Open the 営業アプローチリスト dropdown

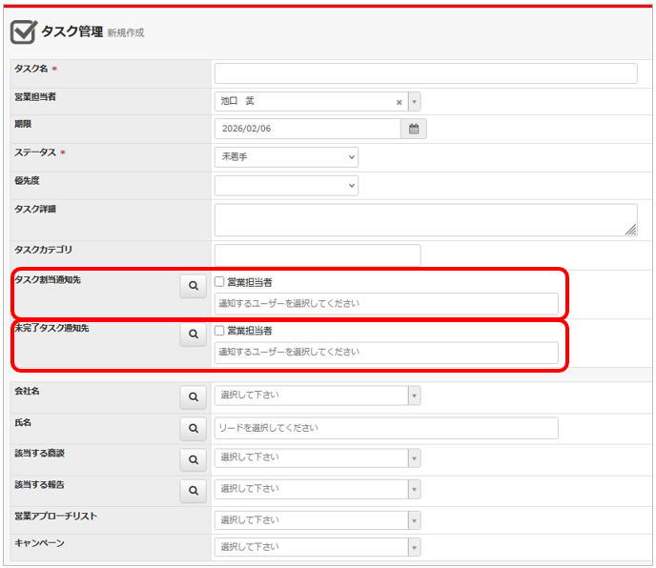pyautogui.click(x=317, y=520)
